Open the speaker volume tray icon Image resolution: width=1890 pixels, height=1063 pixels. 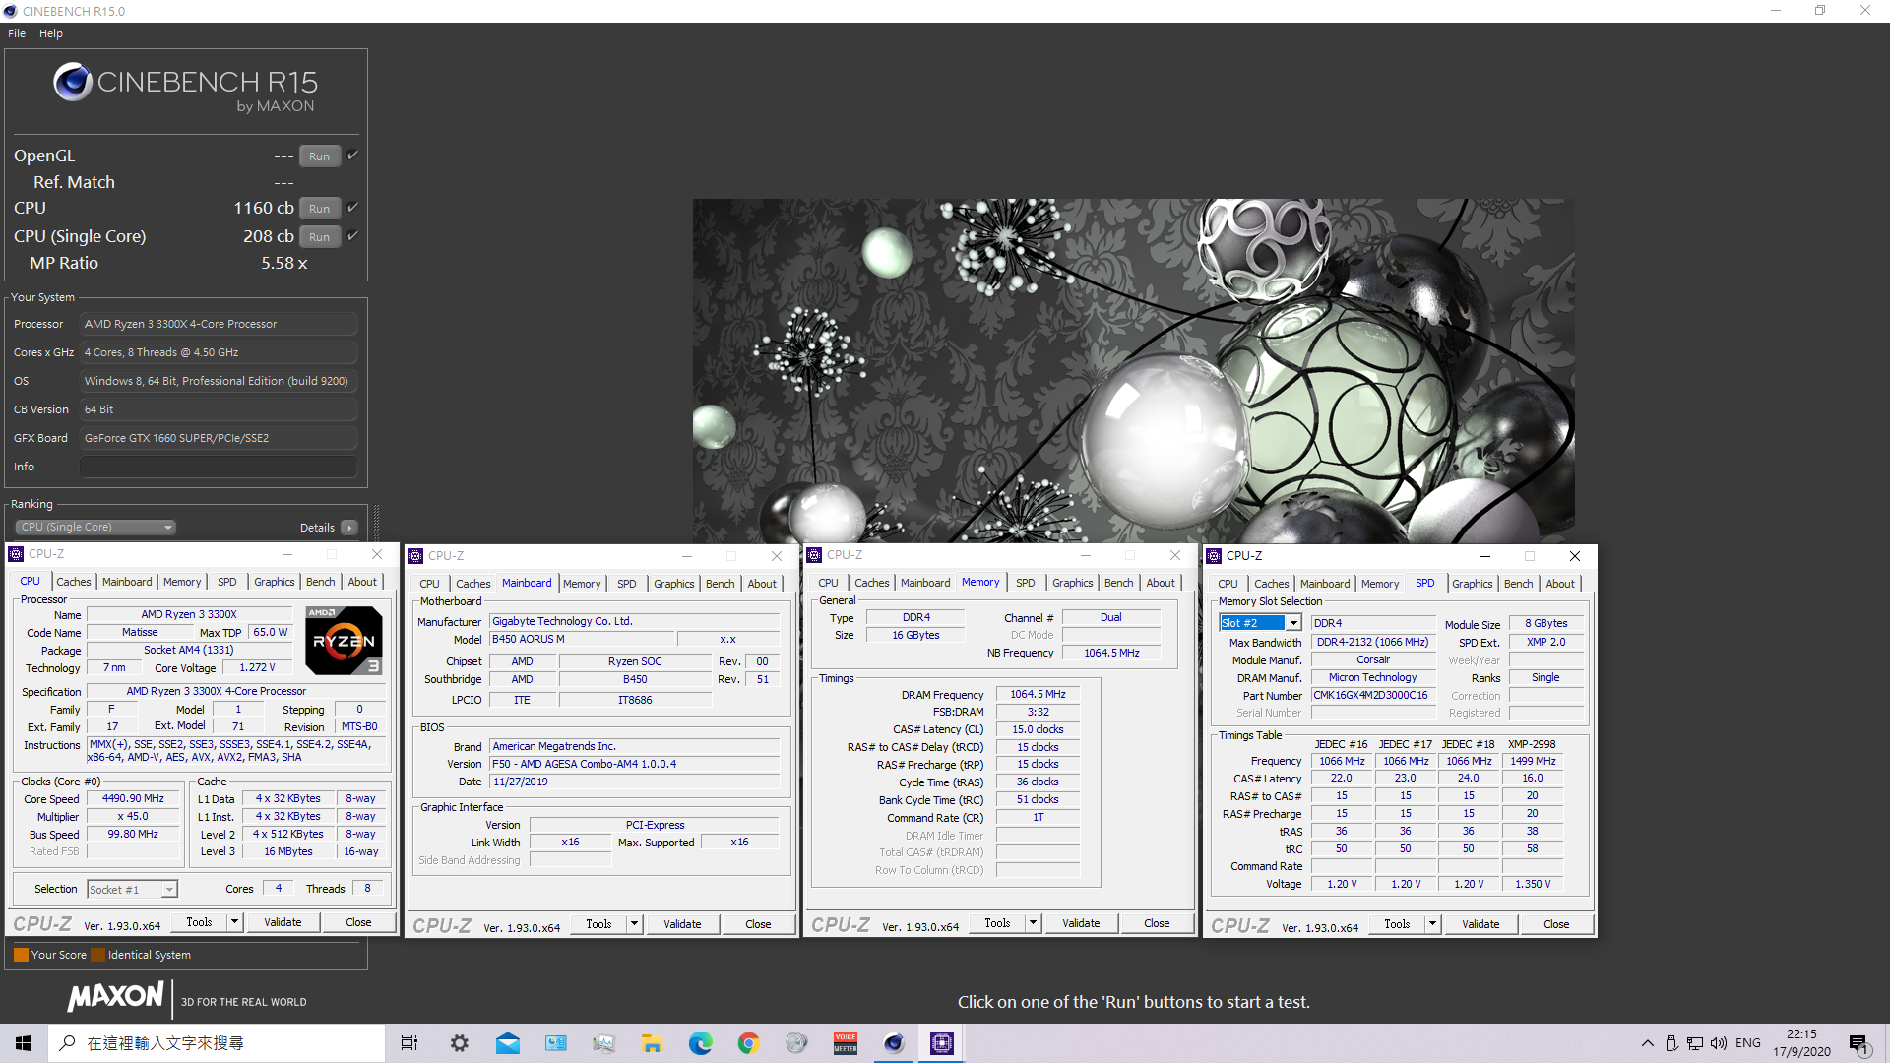1718,1043
